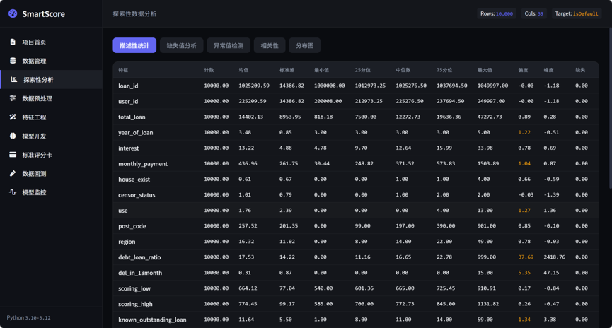Open 数据预处理 page
The height and width of the screenshot is (328, 612).
pyautogui.click(x=51, y=98)
